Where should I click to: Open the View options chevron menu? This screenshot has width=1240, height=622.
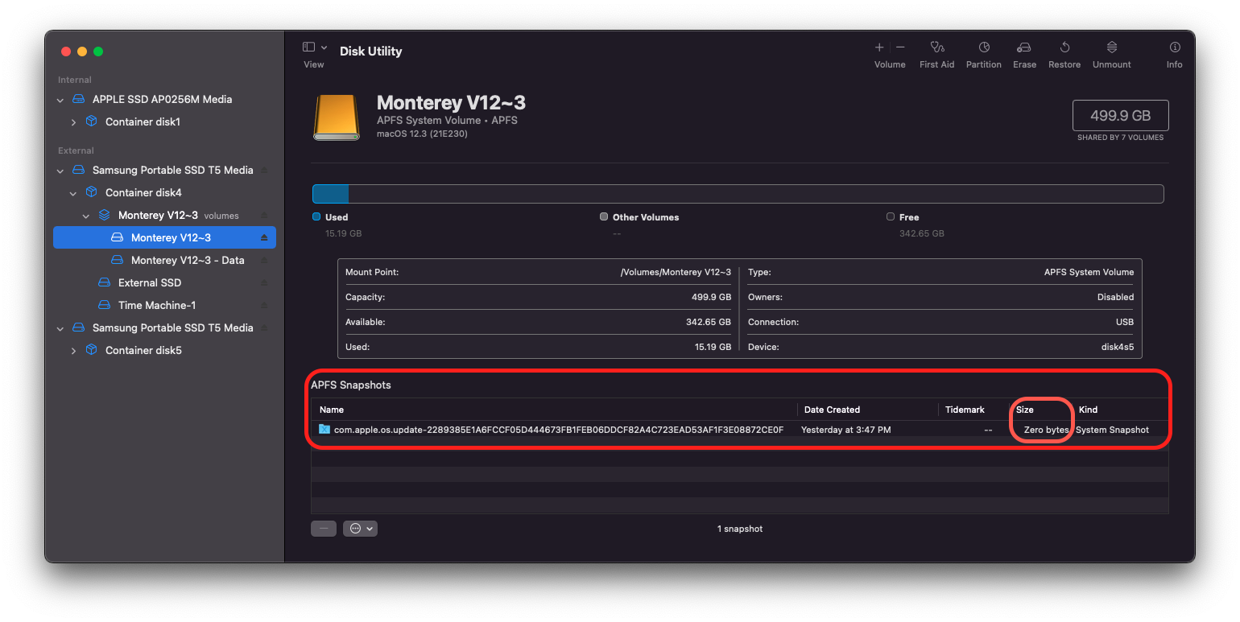pyautogui.click(x=324, y=47)
